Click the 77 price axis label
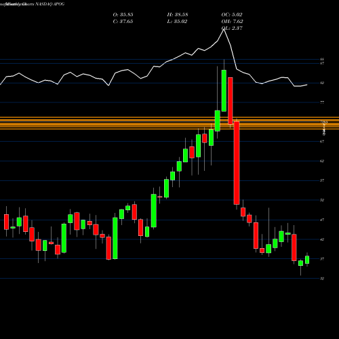339x339 pixels. pyautogui.click(x=322, y=102)
